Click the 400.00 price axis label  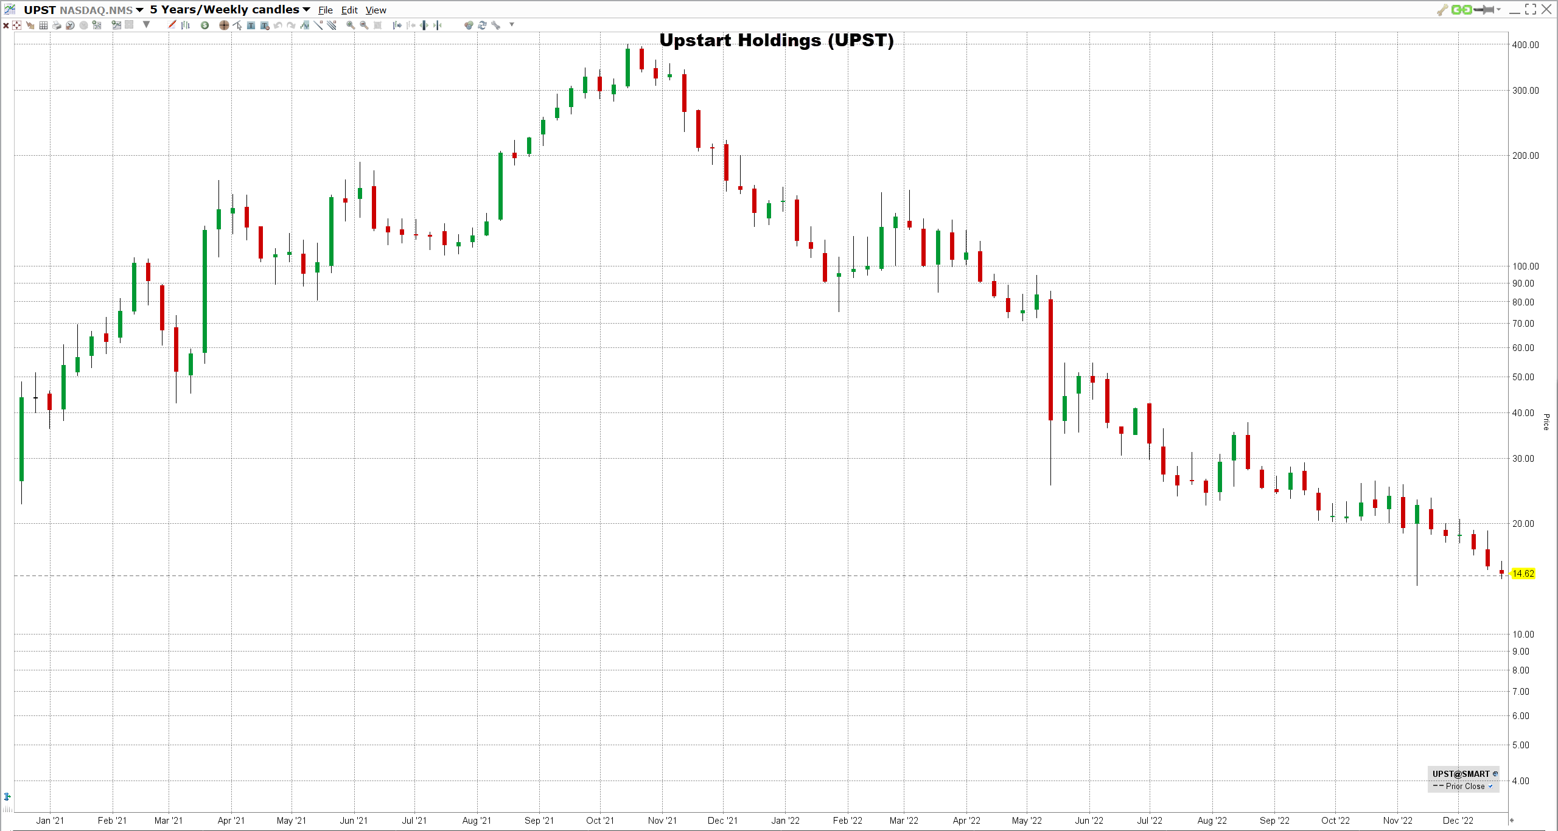point(1526,44)
